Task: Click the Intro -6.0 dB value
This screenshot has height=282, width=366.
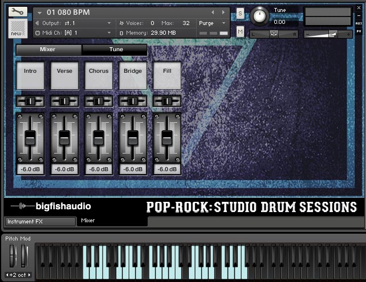Action: [30, 169]
